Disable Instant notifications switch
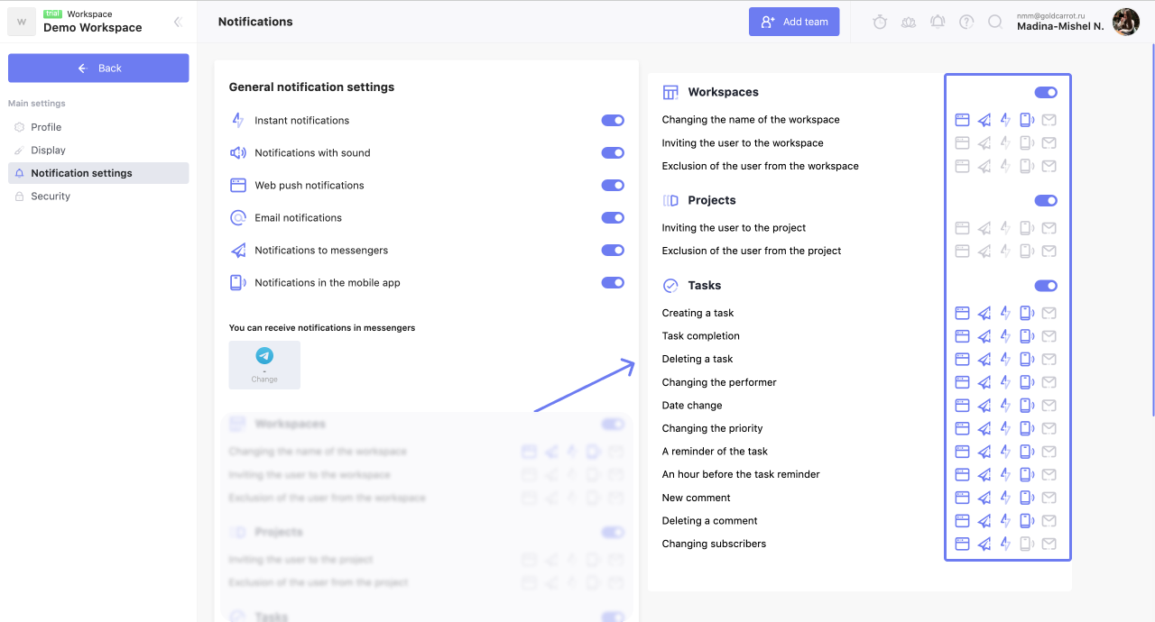This screenshot has height=622, width=1155. pos(613,121)
